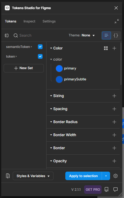The image size is (124, 198).
Task: Open the Theme: None dropdown
Action: tap(82, 35)
